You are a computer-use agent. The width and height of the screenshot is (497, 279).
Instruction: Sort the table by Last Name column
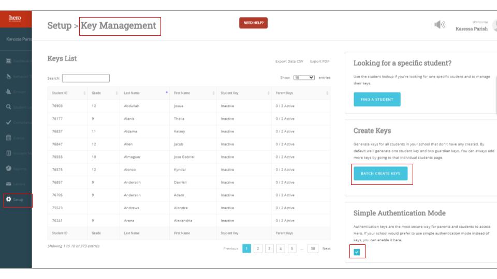point(145,92)
